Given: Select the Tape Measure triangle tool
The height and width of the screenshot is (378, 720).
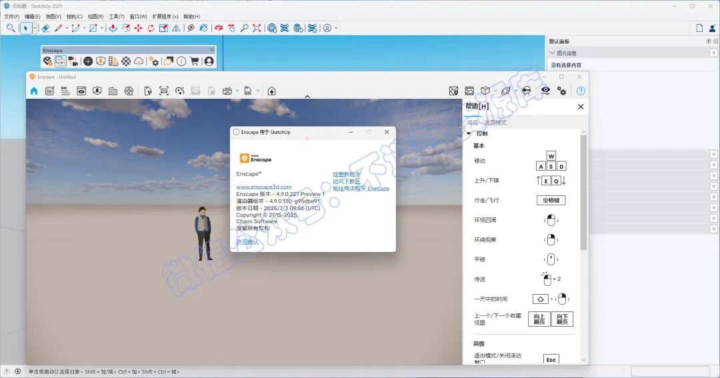Looking at the screenshot, I should tap(176, 28).
